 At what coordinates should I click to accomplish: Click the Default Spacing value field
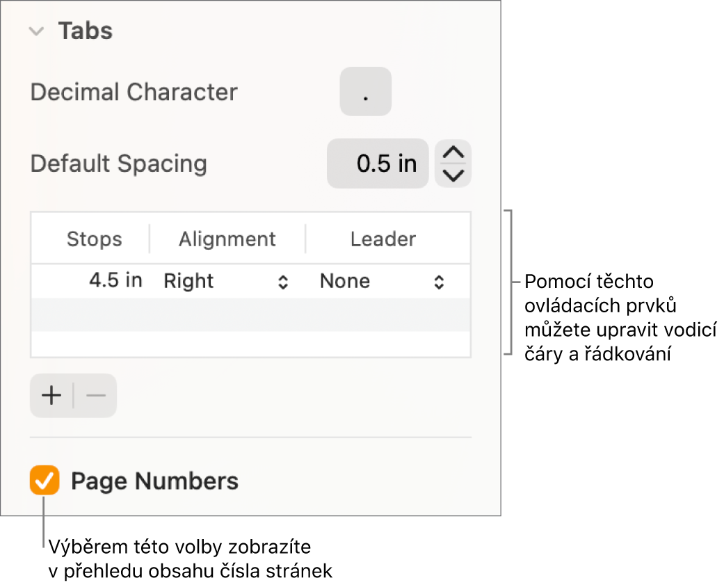tap(378, 164)
